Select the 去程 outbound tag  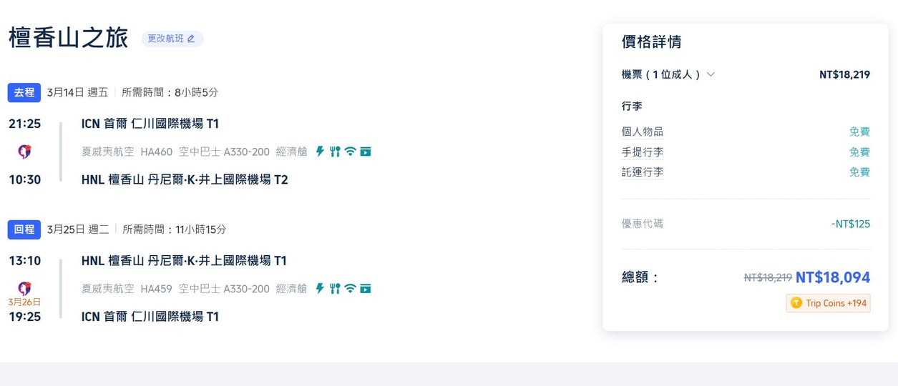(x=24, y=92)
